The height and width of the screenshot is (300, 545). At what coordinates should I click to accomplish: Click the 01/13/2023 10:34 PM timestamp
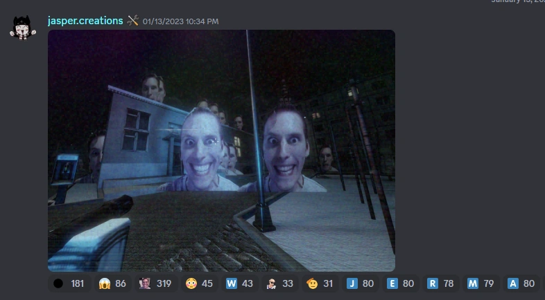tap(180, 21)
